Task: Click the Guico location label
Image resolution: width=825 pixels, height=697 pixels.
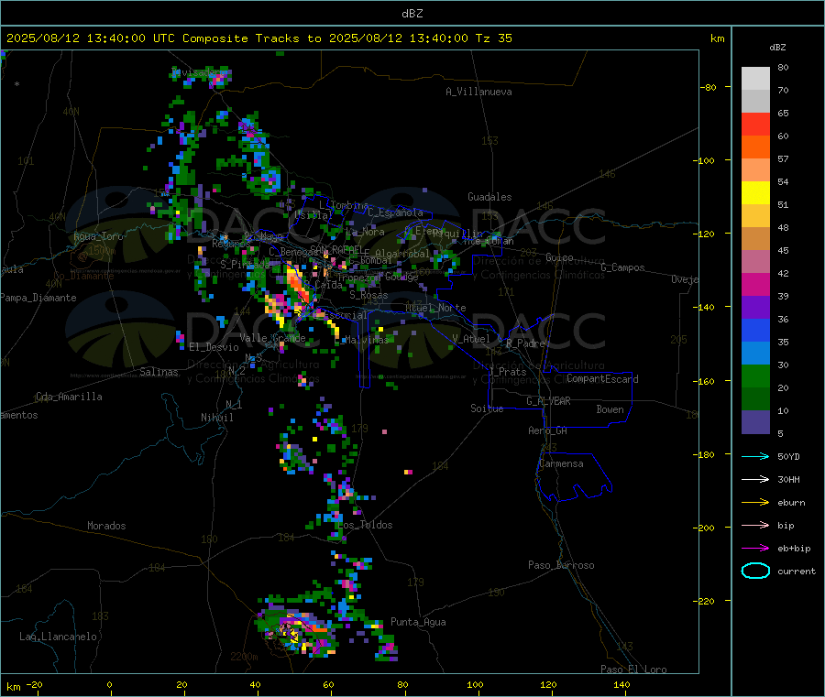Action: (x=559, y=258)
